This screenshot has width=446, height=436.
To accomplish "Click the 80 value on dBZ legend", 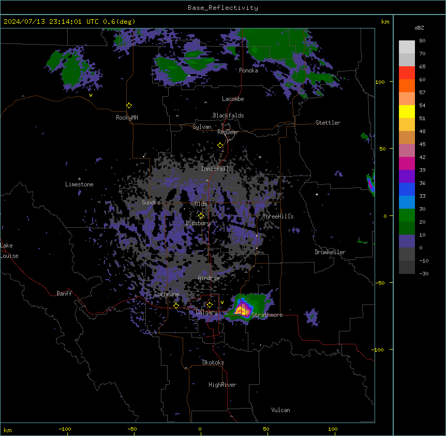I will click(422, 41).
